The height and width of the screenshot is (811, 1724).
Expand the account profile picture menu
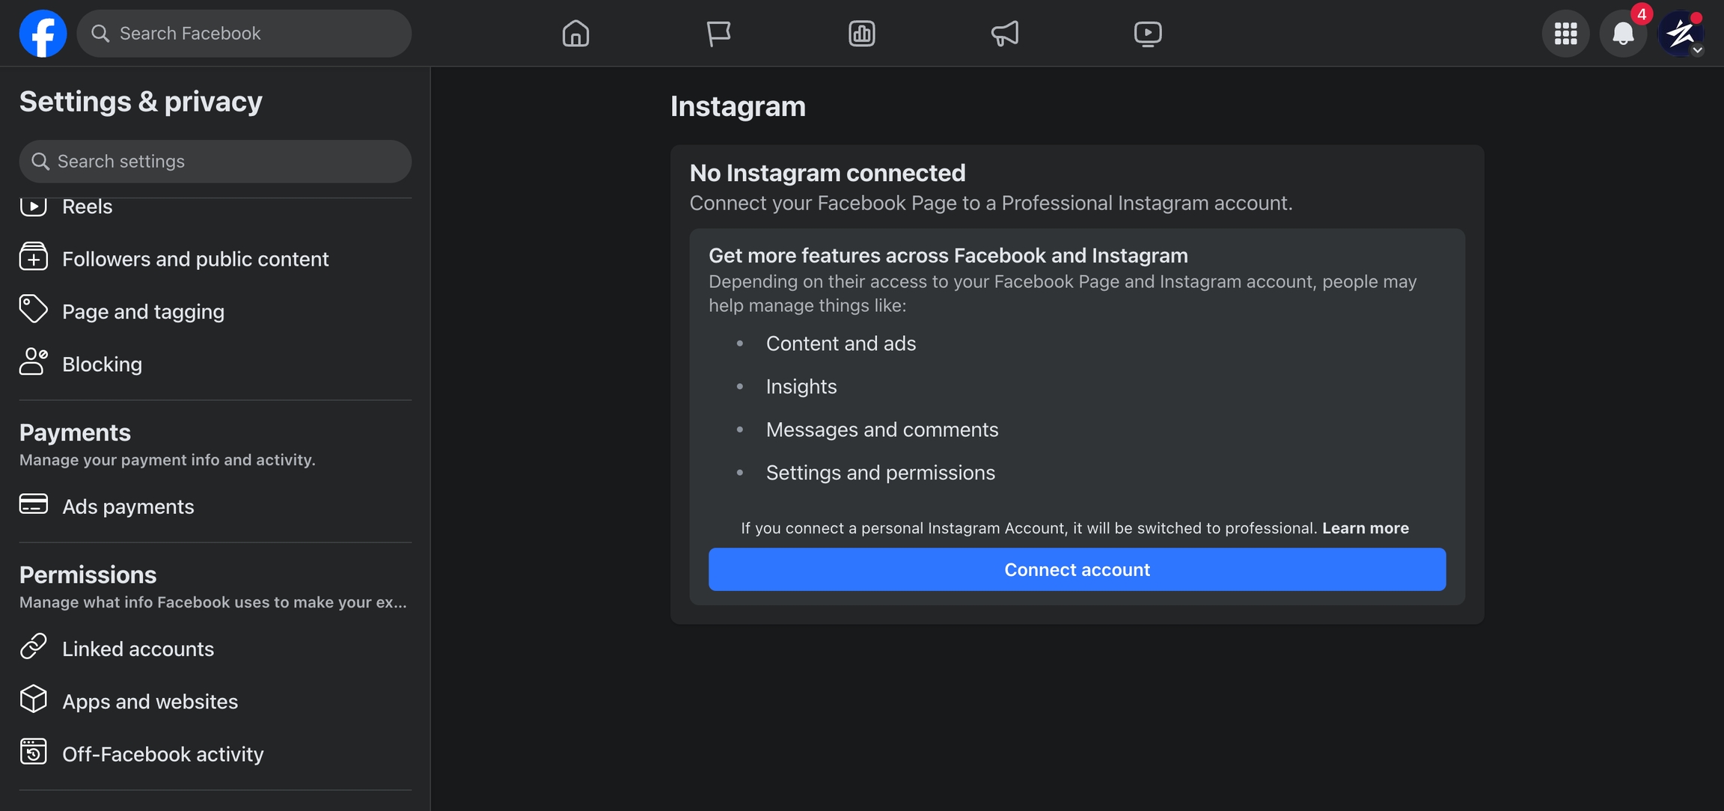pyautogui.click(x=1681, y=34)
